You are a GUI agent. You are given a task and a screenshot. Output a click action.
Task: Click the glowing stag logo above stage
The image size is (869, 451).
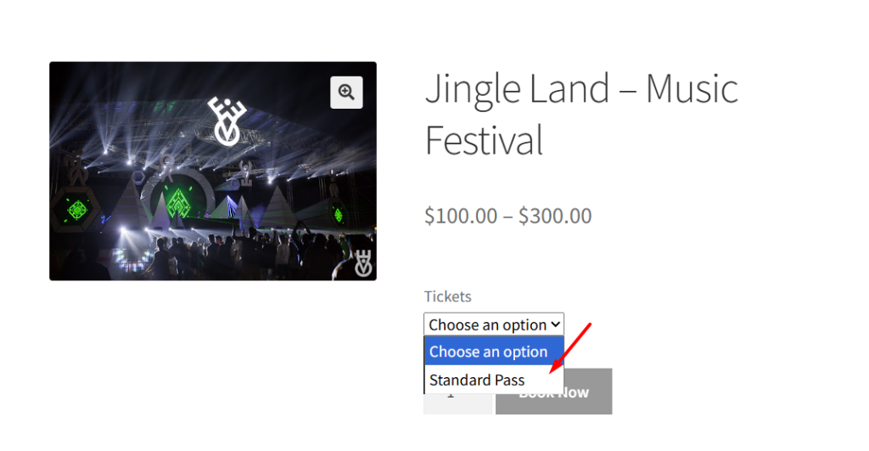click(226, 121)
